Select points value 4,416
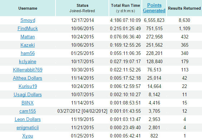 154,103
